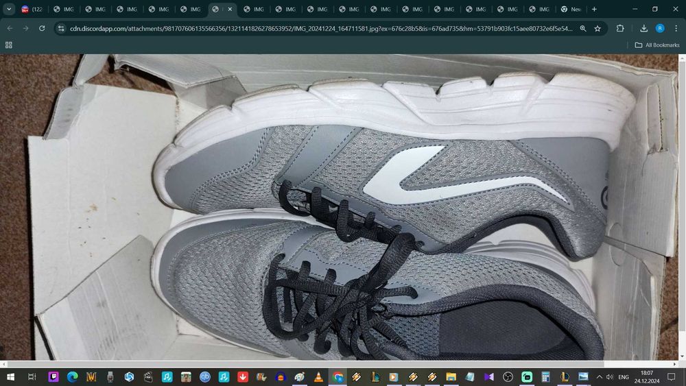
Task: Open the All Bookmarks folder
Action: pyautogui.click(x=657, y=45)
